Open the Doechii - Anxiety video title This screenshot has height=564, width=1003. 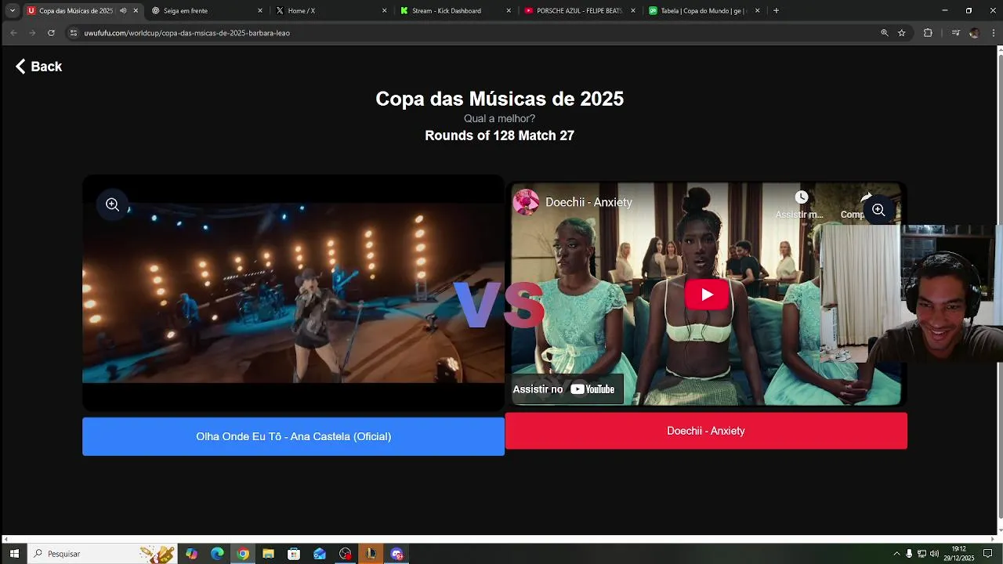(x=588, y=202)
